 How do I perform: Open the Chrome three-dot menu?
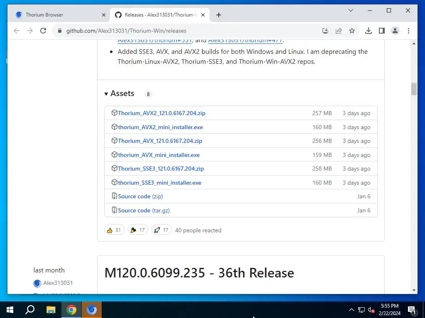(408, 31)
